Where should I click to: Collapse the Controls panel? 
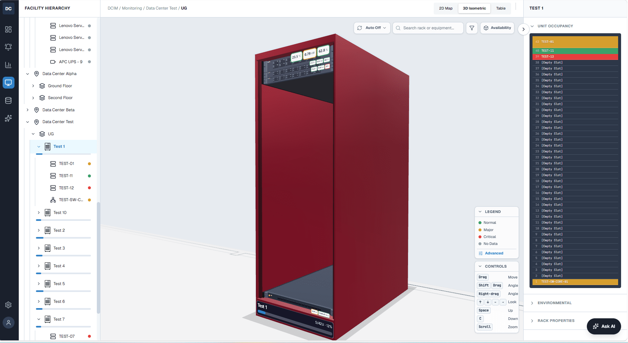point(480,266)
